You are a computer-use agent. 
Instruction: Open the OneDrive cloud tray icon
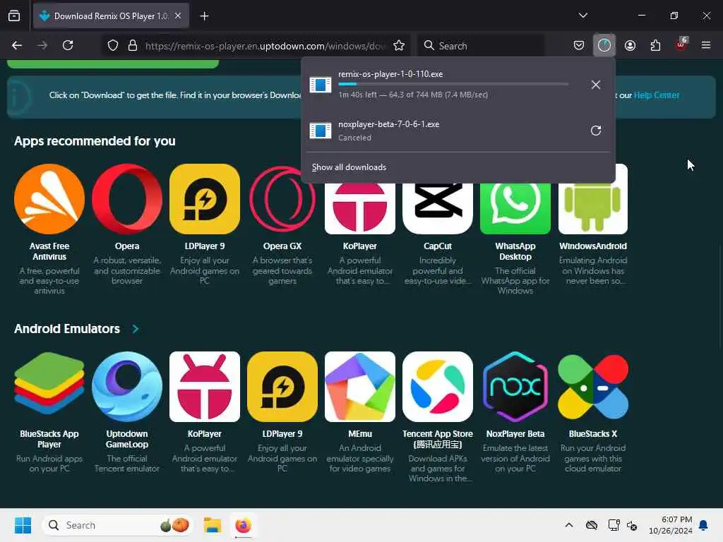click(x=592, y=525)
